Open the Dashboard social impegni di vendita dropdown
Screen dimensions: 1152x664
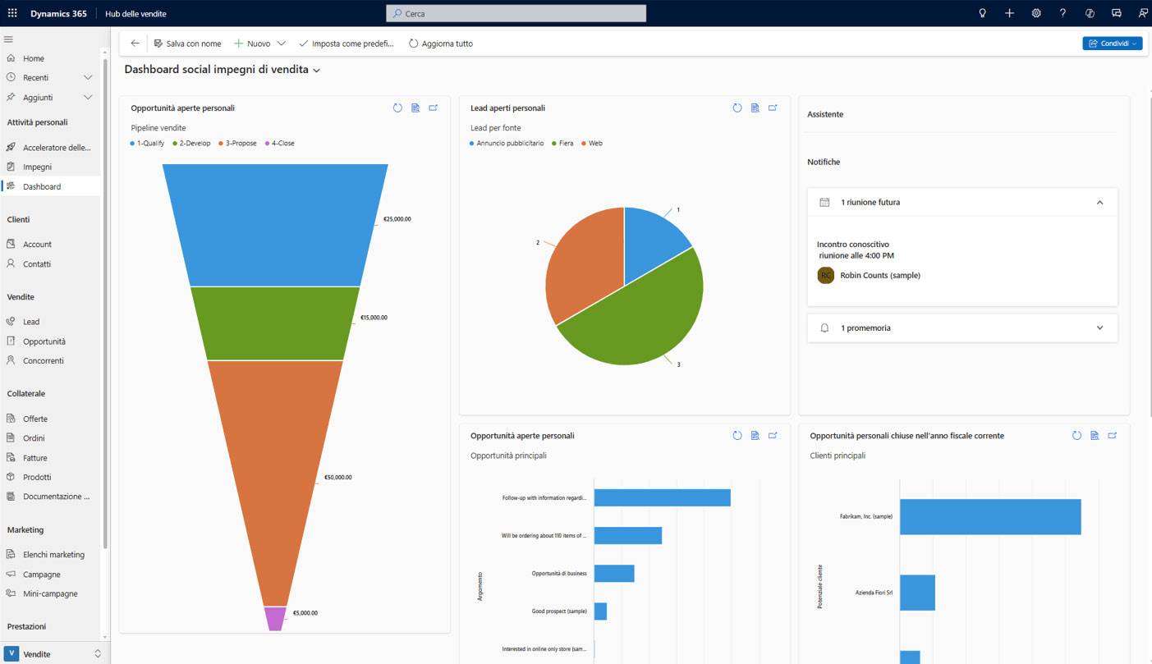pos(316,70)
